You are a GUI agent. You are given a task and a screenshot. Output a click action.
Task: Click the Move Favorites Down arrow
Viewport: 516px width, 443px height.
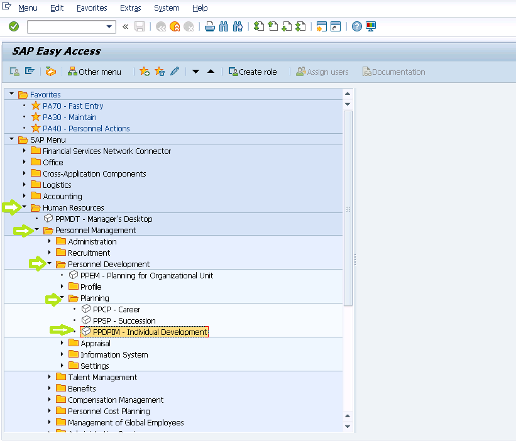[195, 72]
